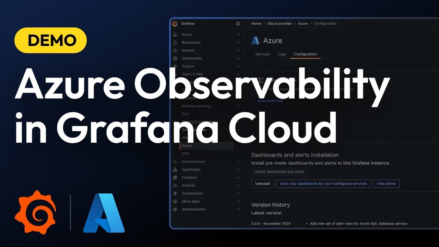439x247 pixels.
Task: Click the Azure logo in the page heading
Action: [255, 40]
